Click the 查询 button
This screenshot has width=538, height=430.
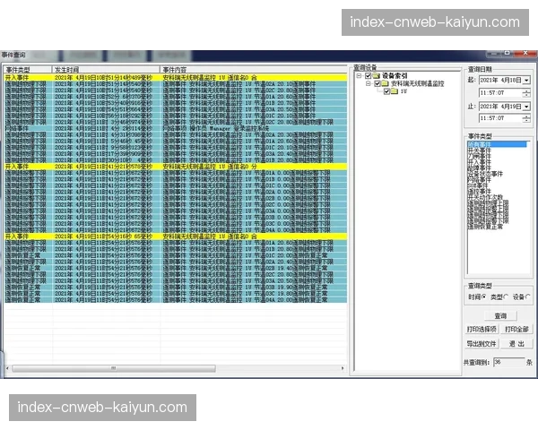click(x=499, y=316)
